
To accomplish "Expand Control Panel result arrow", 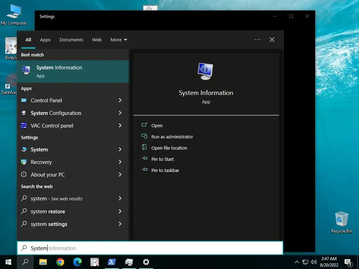I will (x=120, y=100).
